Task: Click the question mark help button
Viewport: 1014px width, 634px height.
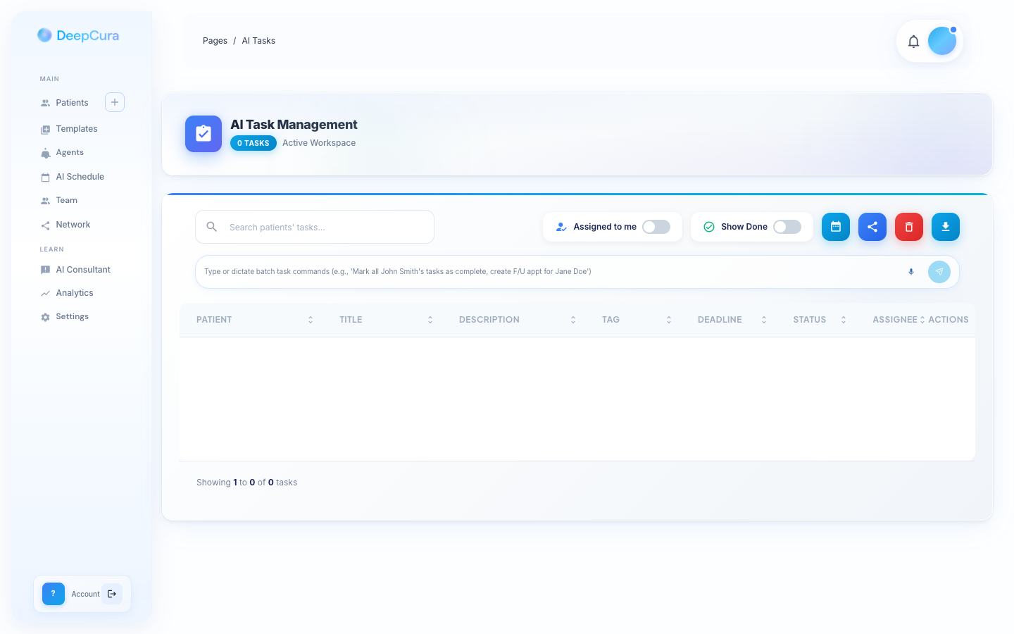Action: tap(54, 594)
